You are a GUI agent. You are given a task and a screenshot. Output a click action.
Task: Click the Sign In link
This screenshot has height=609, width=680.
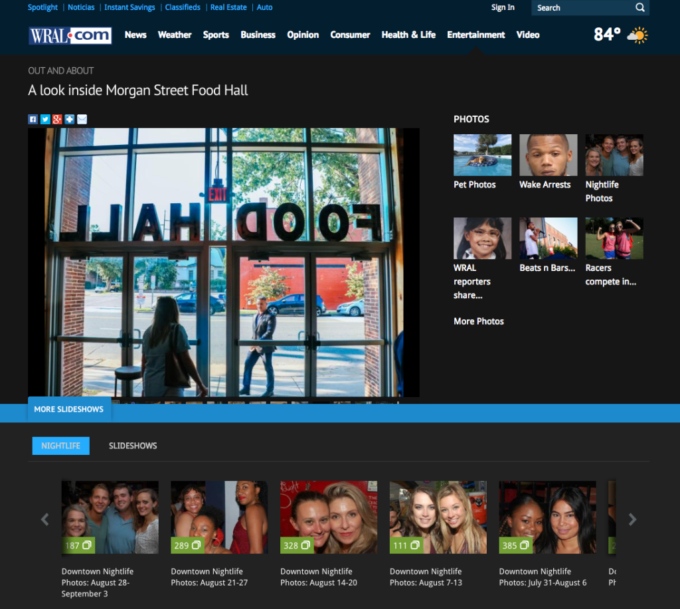pyautogui.click(x=503, y=7)
